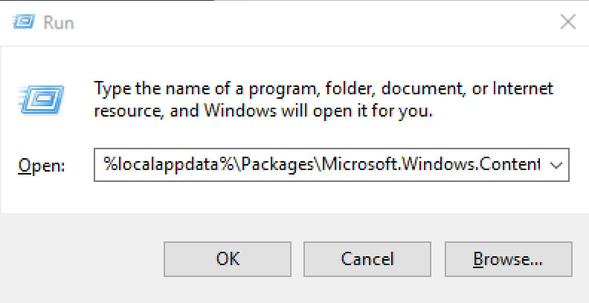Click the gray footer area left of OK
The image size is (589, 303).
tap(82, 258)
